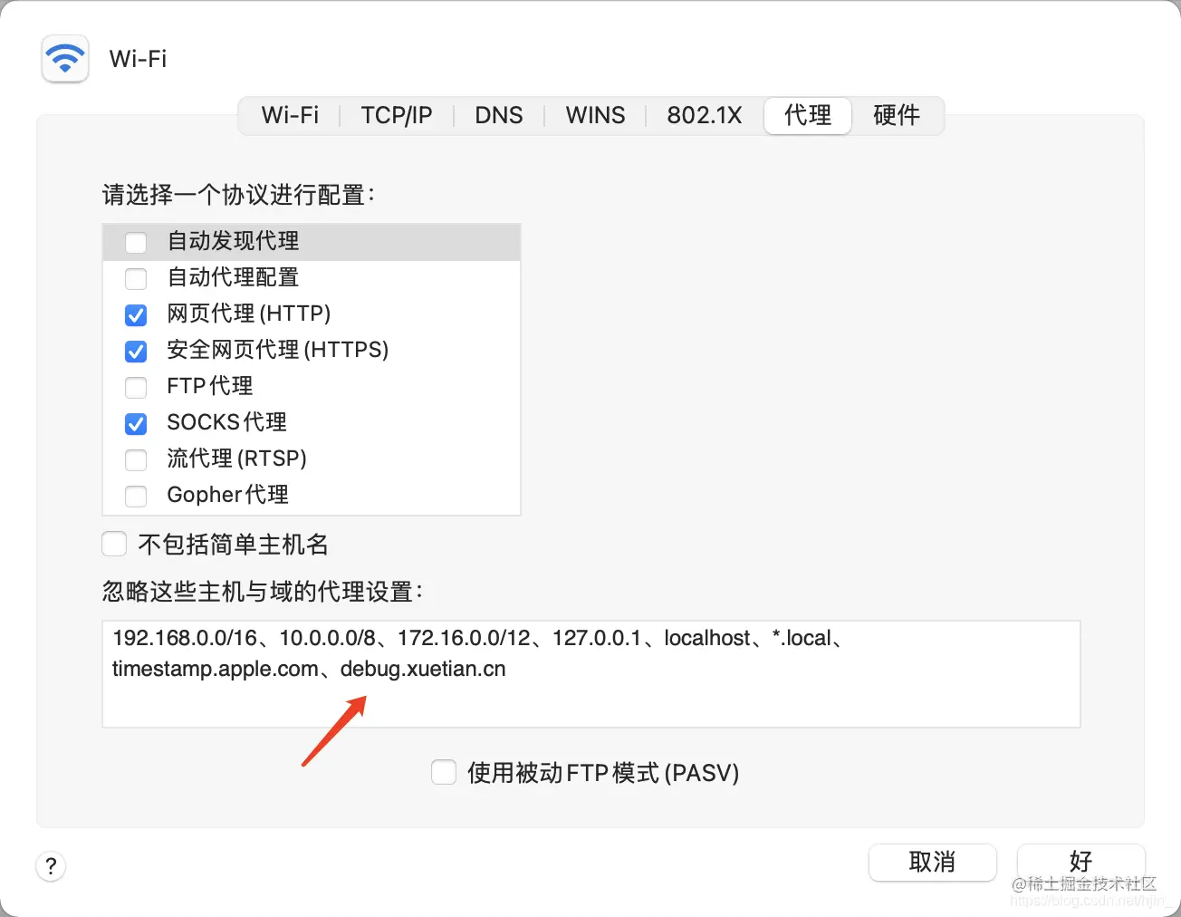
Task: Select the 流代理 (RTSP) row label
Action: (236, 458)
